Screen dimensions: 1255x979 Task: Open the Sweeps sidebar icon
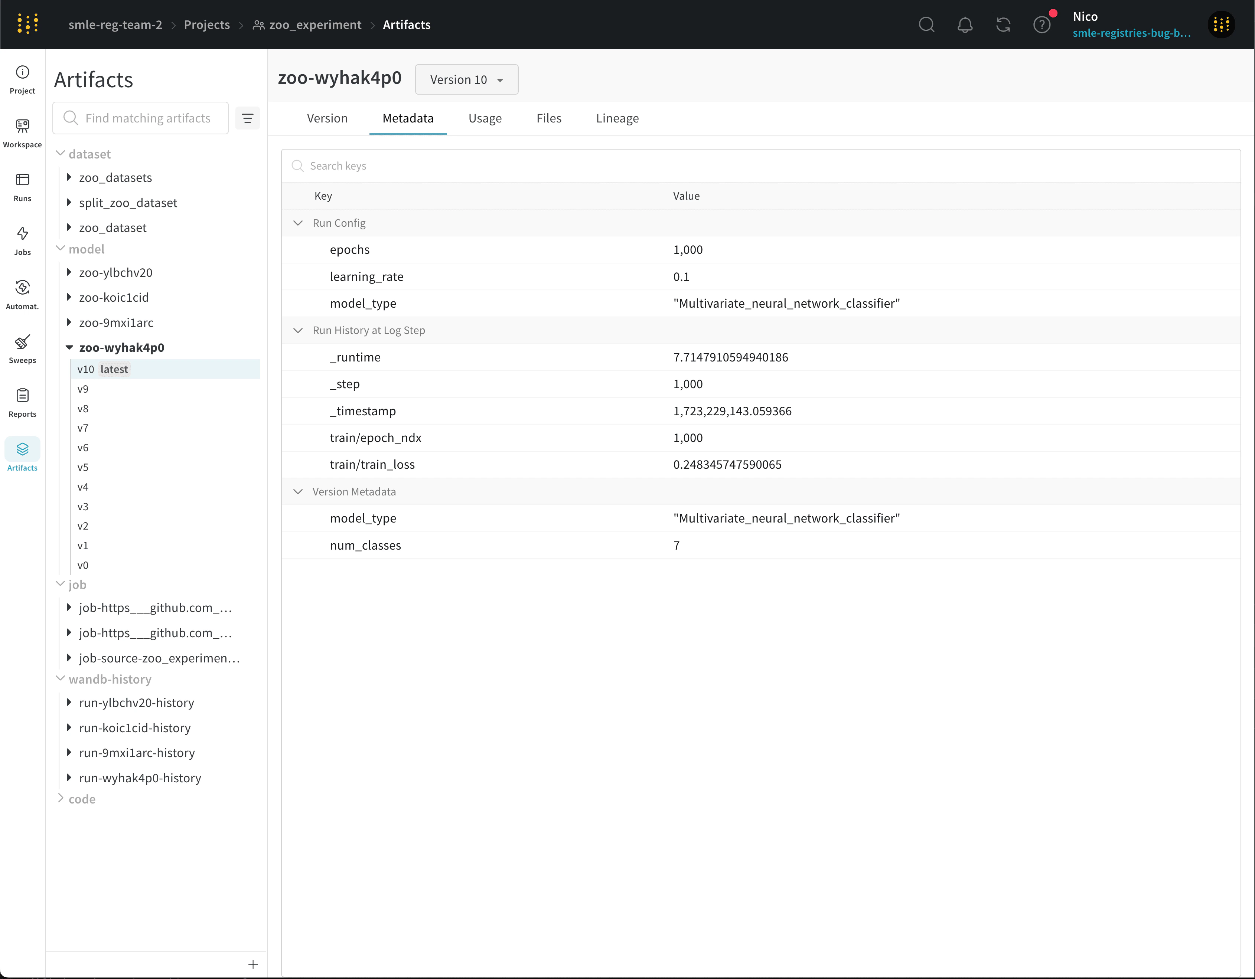[22, 348]
